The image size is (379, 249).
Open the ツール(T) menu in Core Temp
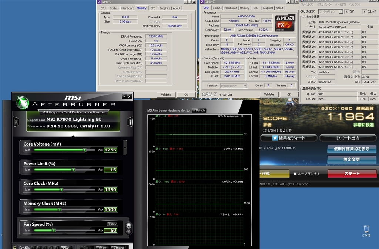point(340,4)
